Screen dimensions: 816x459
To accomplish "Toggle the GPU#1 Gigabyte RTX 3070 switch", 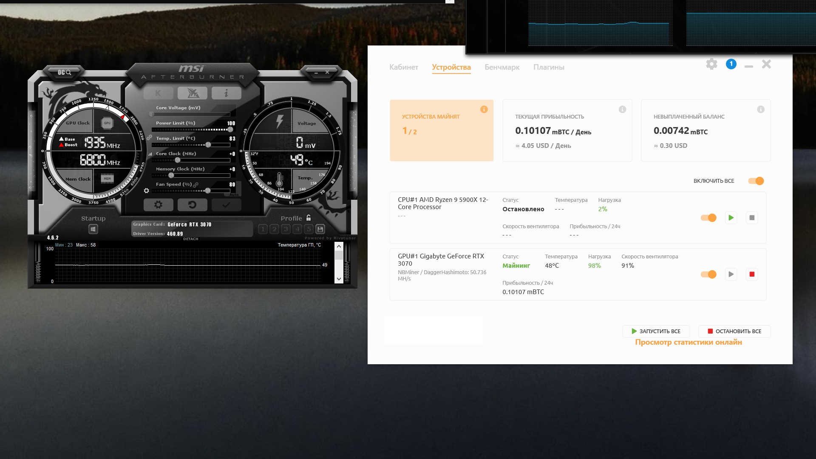I will tap(708, 274).
